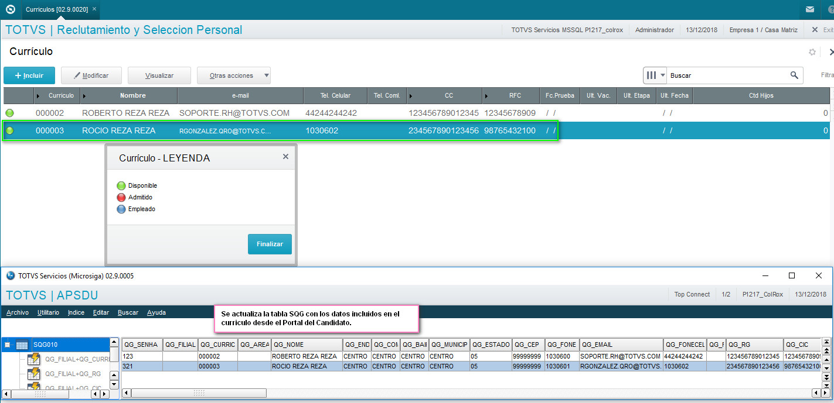
Task: Click APSDU grid right scroll arrow
Action: click(x=826, y=393)
